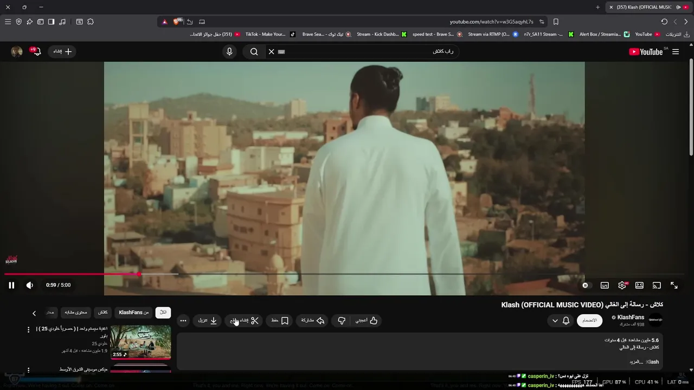Select the Klash (OFFICIAL MUSIC tab
The width and height of the screenshot is (694, 390).
pyautogui.click(x=648, y=7)
